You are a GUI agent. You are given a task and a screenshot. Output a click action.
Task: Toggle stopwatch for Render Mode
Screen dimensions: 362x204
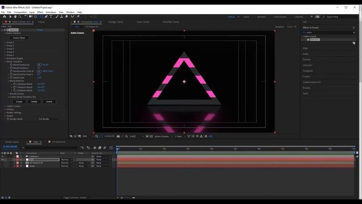coord(8,119)
